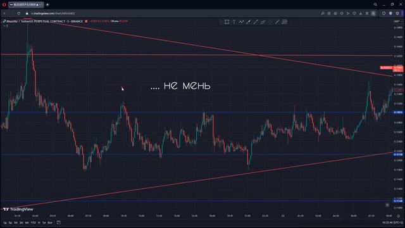Set the range to 5д
This screenshot has height=228, width=405.
click(x=10, y=222)
